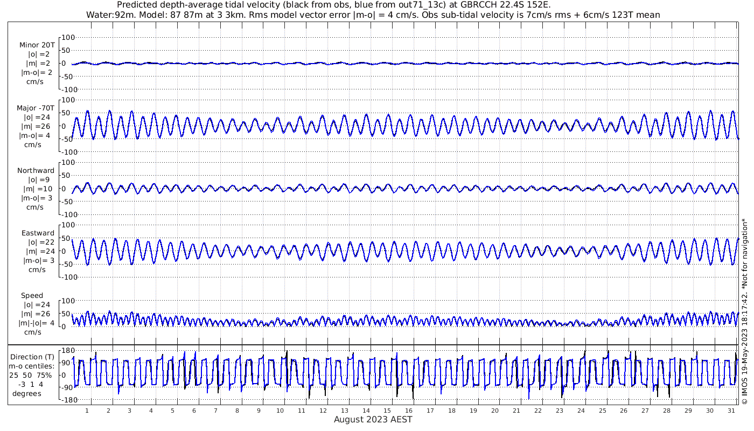Click the day '5' date-axis label

(172, 411)
